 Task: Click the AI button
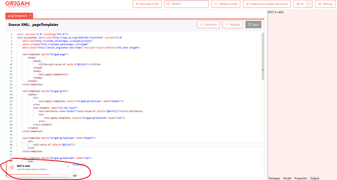(300, 4)
